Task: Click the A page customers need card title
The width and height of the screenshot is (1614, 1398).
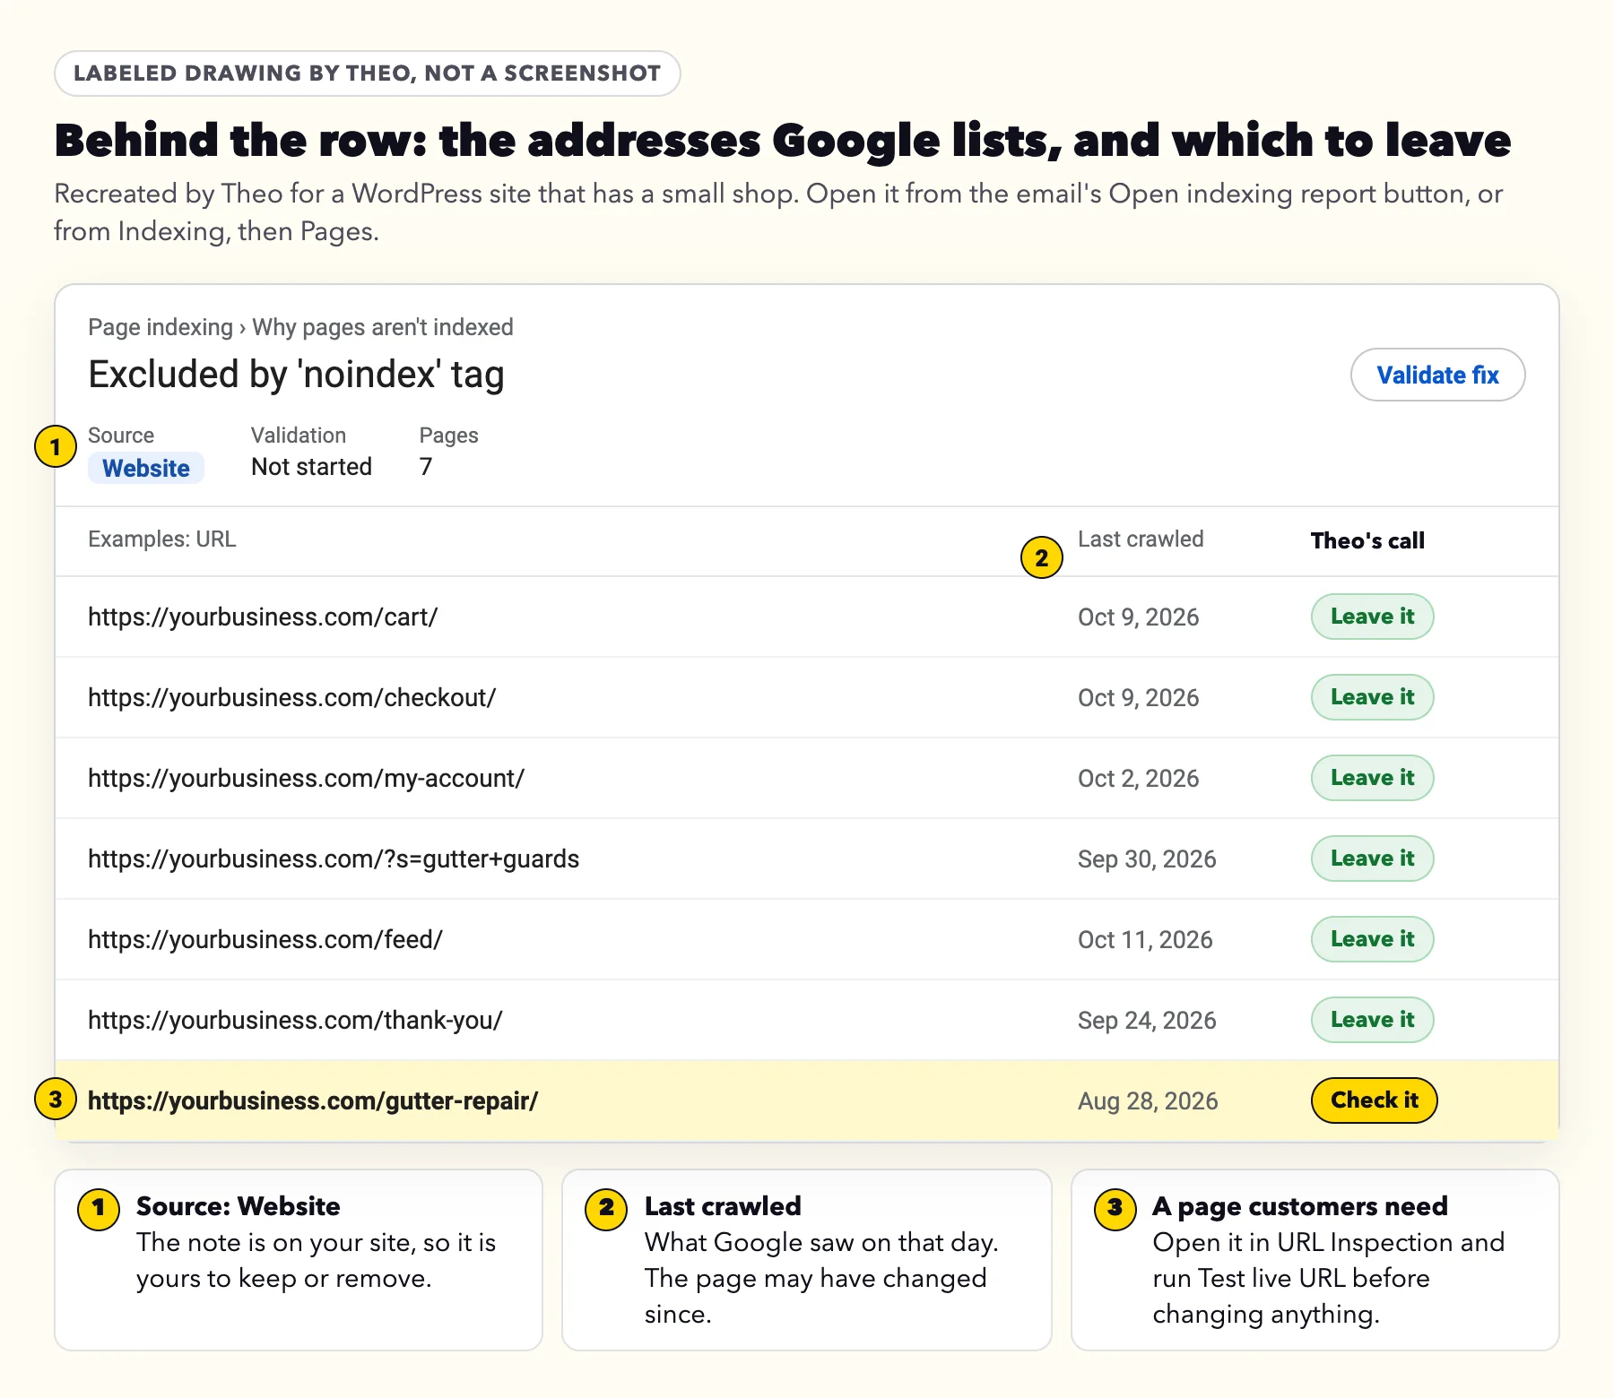Action: click(1300, 1206)
